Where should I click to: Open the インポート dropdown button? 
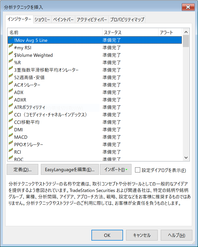coord(116,170)
